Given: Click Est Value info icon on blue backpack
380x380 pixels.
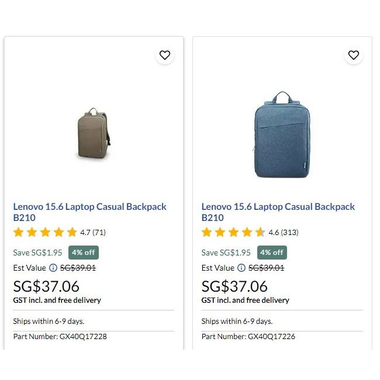Looking at the screenshot, I should [x=241, y=268].
